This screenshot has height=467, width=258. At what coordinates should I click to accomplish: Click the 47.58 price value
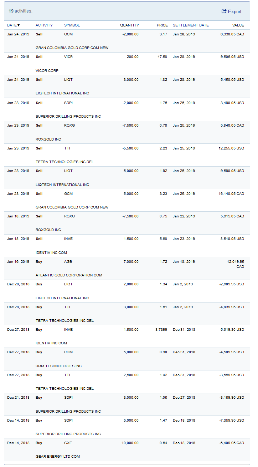162,57
